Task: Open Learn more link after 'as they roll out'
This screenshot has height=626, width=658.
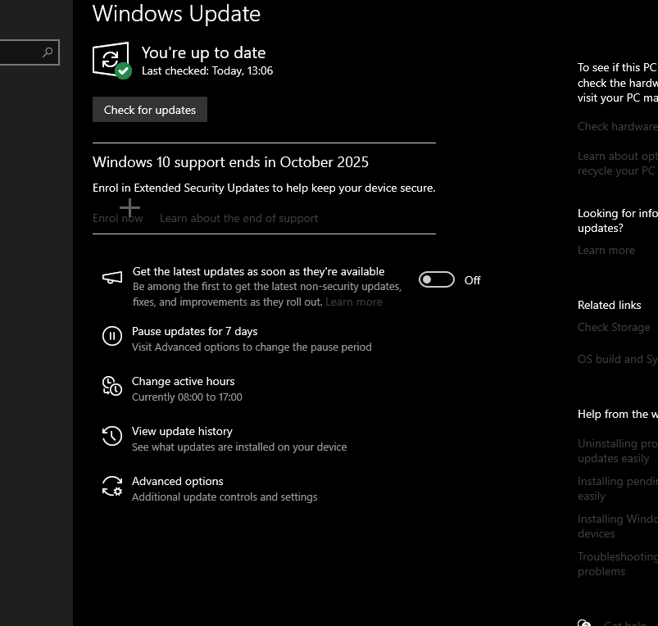Action: click(354, 302)
